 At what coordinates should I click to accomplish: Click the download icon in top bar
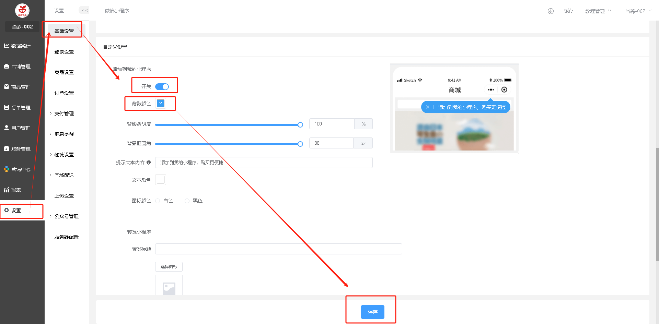click(551, 11)
